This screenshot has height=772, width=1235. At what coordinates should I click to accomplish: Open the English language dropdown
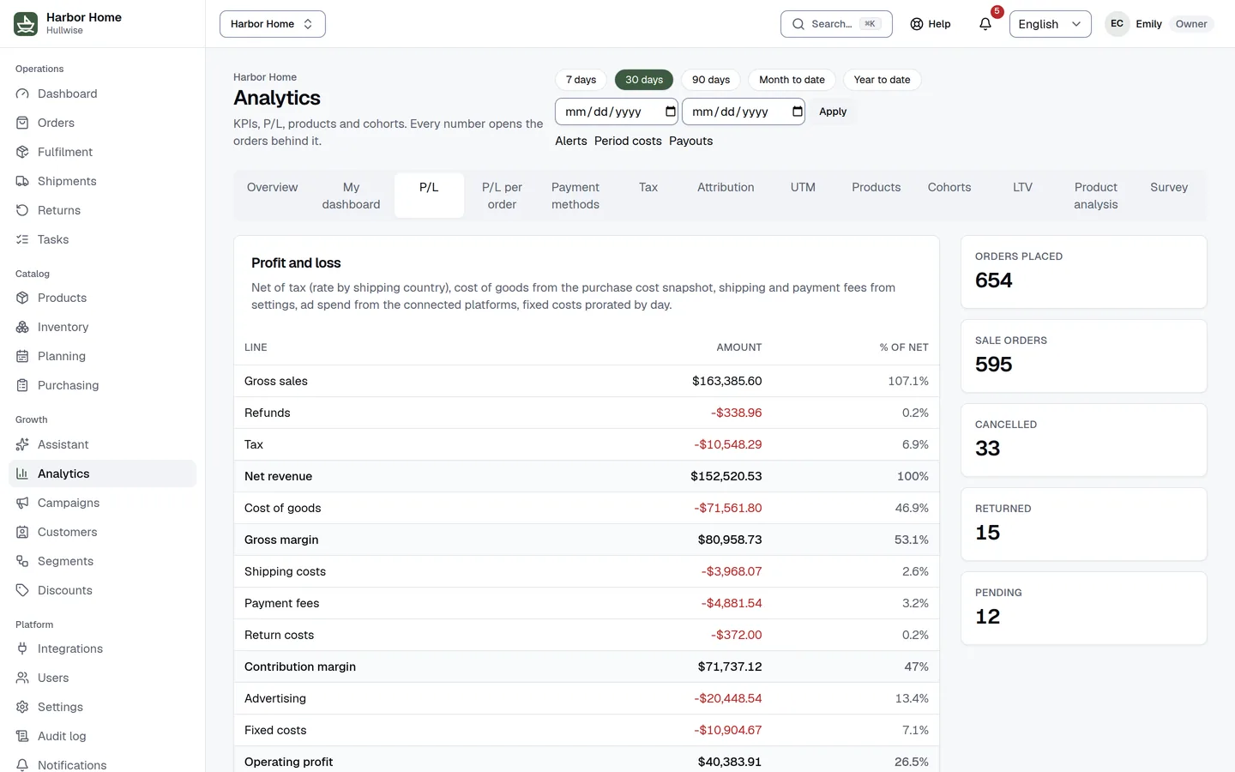(1051, 24)
